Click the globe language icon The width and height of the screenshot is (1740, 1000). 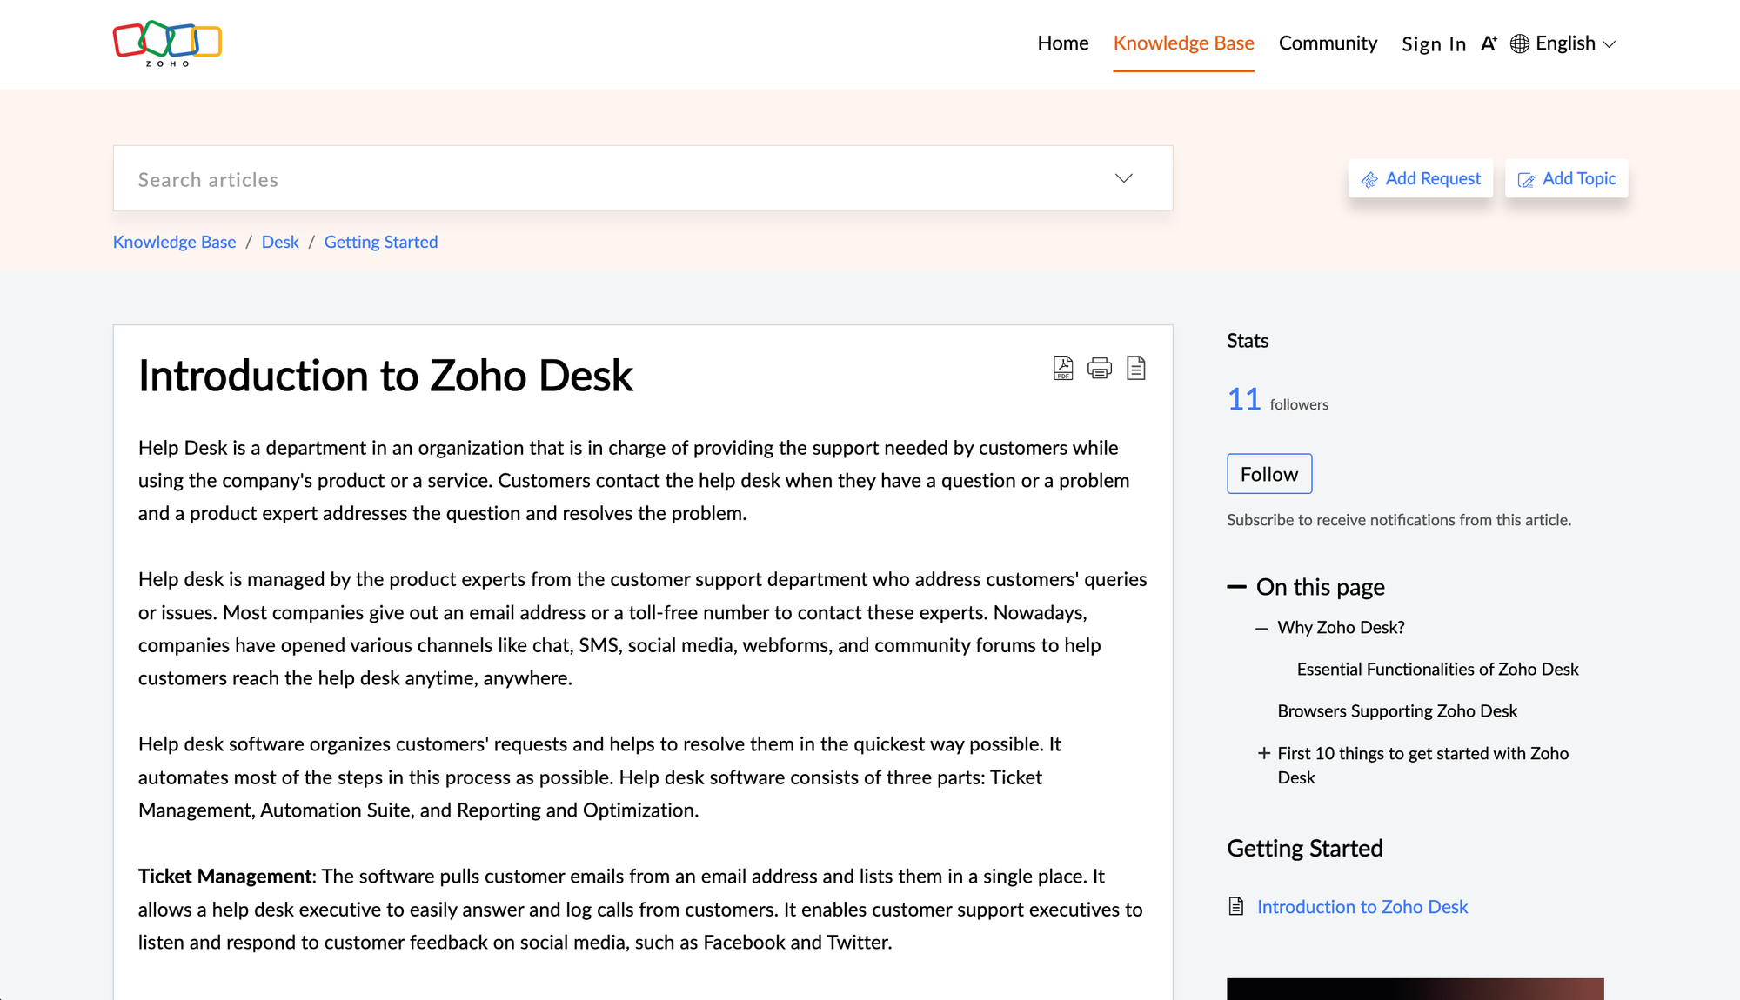(1520, 43)
